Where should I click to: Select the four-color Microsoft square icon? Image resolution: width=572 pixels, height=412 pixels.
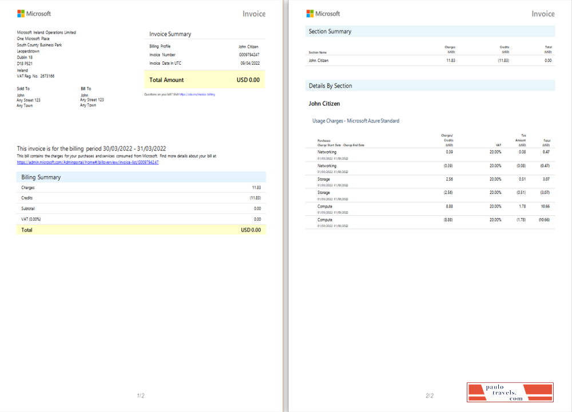pyautogui.click(x=22, y=13)
